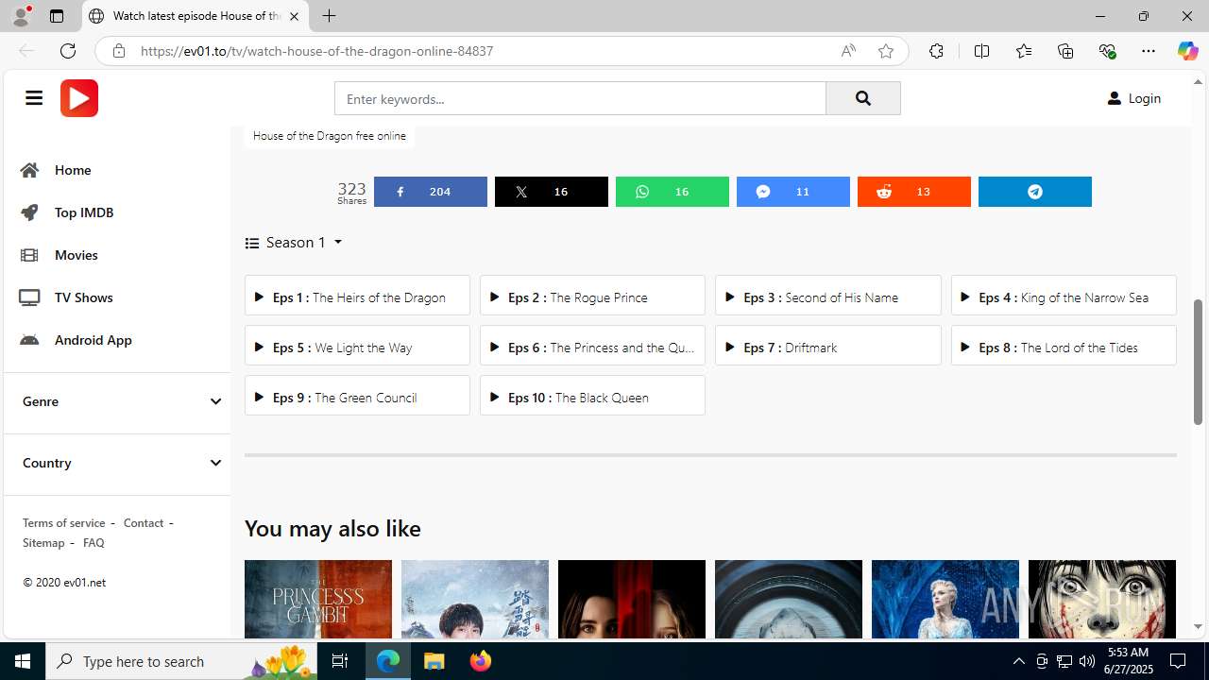Share on Facebook button

pos(431,192)
